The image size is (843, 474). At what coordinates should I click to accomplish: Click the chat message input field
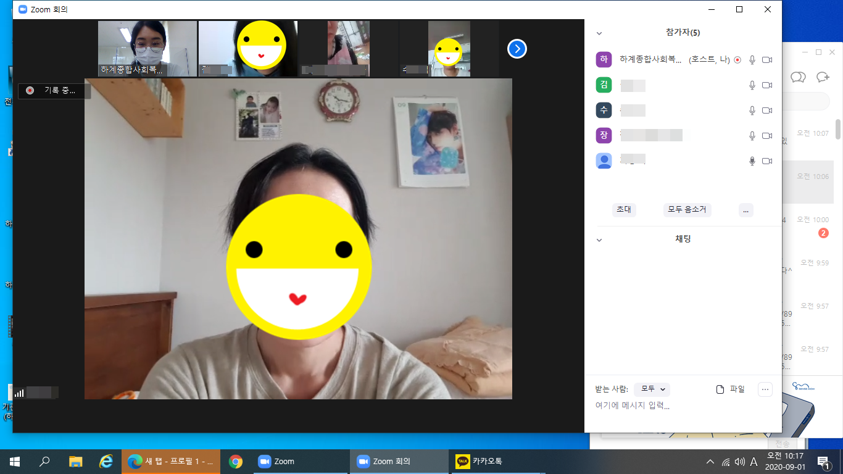point(682,405)
